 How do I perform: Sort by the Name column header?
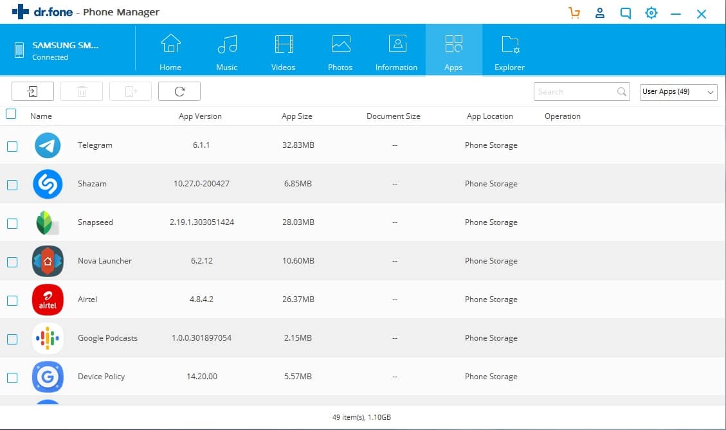[41, 116]
